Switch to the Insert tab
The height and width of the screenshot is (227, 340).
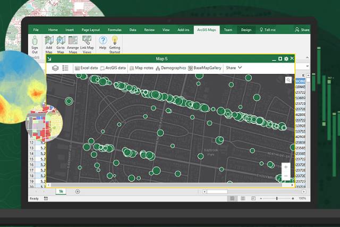pos(70,30)
